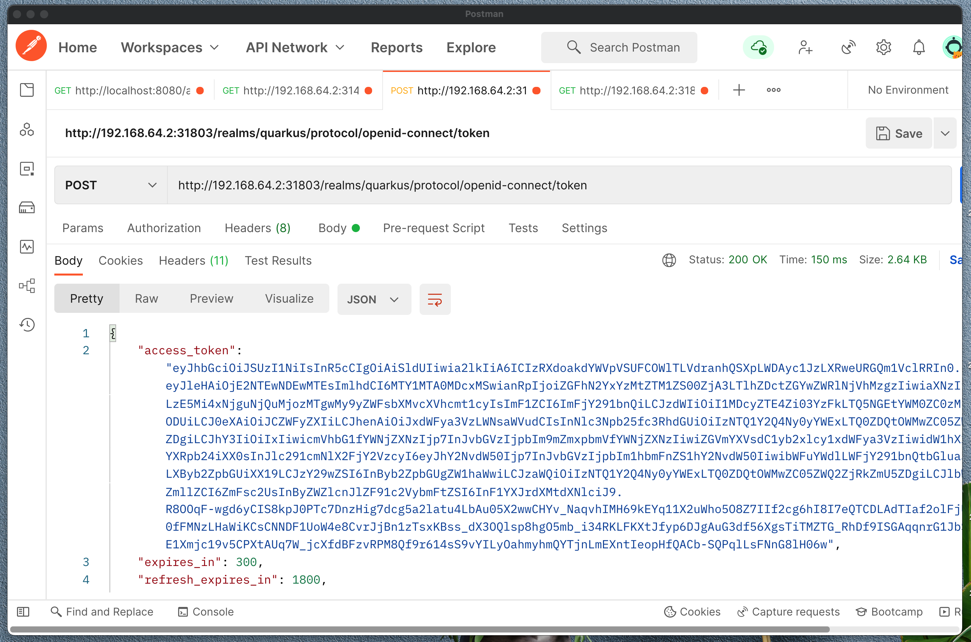Open the Collections sidebar icon
This screenshot has height=642, width=971.
pyautogui.click(x=26, y=90)
